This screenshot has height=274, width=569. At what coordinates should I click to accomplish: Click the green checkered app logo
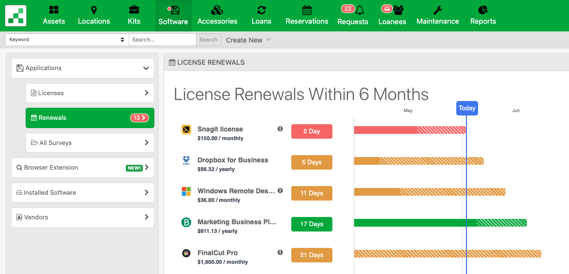(x=15, y=16)
